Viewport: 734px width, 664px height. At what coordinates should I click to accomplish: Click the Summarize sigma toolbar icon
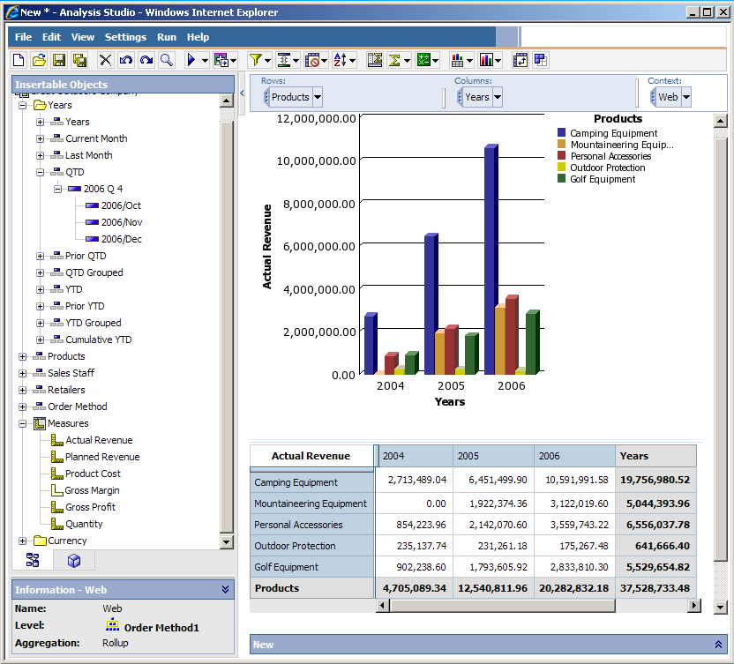point(394,59)
